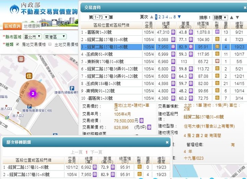247x179 pixels.
Task: Select row 8 玉成街184巷1~30號
Action: coord(164,84)
